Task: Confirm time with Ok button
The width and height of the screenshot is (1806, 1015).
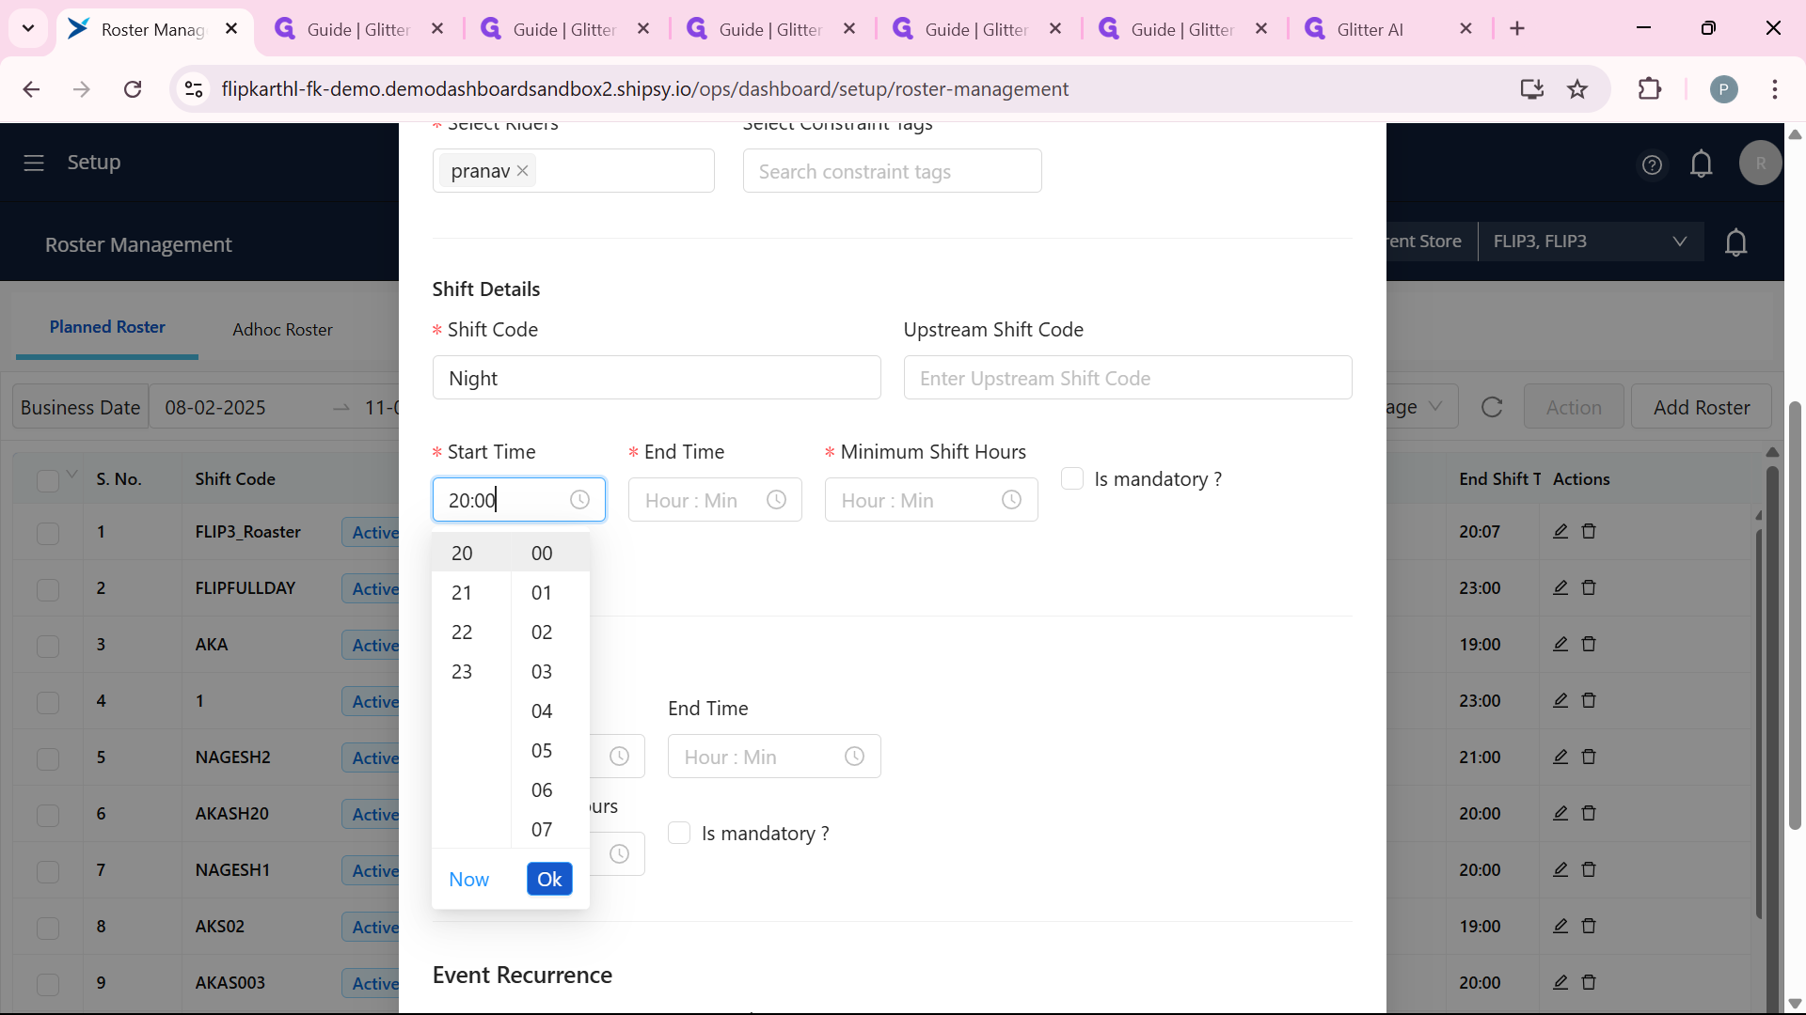Action: pos(549,879)
